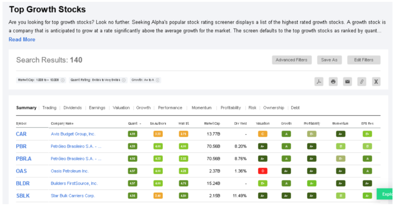The height and width of the screenshot is (206, 395).
Task: Open the CAR ticker link
Action: click(x=21, y=134)
